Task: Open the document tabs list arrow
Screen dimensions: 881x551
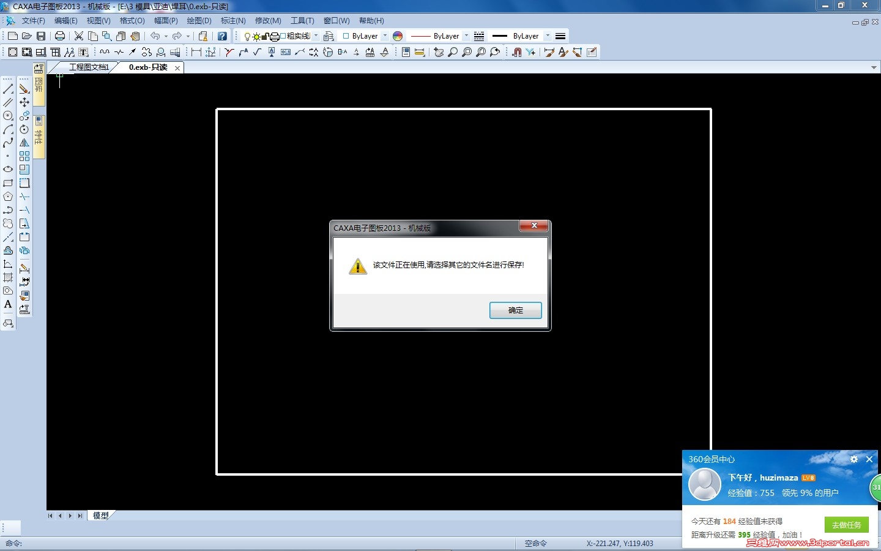Action: coord(874,67)
